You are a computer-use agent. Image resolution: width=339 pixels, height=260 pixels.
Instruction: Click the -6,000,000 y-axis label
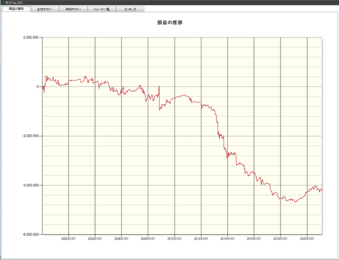pos(30,234)
